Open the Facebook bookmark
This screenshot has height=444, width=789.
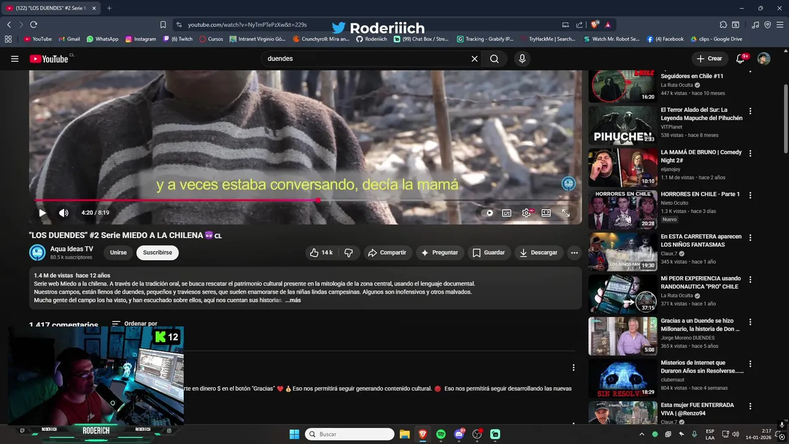[665, 39]
